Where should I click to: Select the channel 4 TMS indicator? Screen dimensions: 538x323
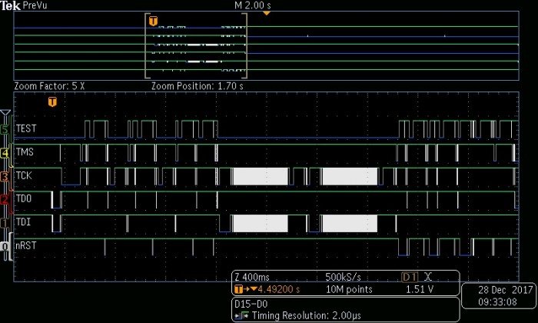[6, 153]
